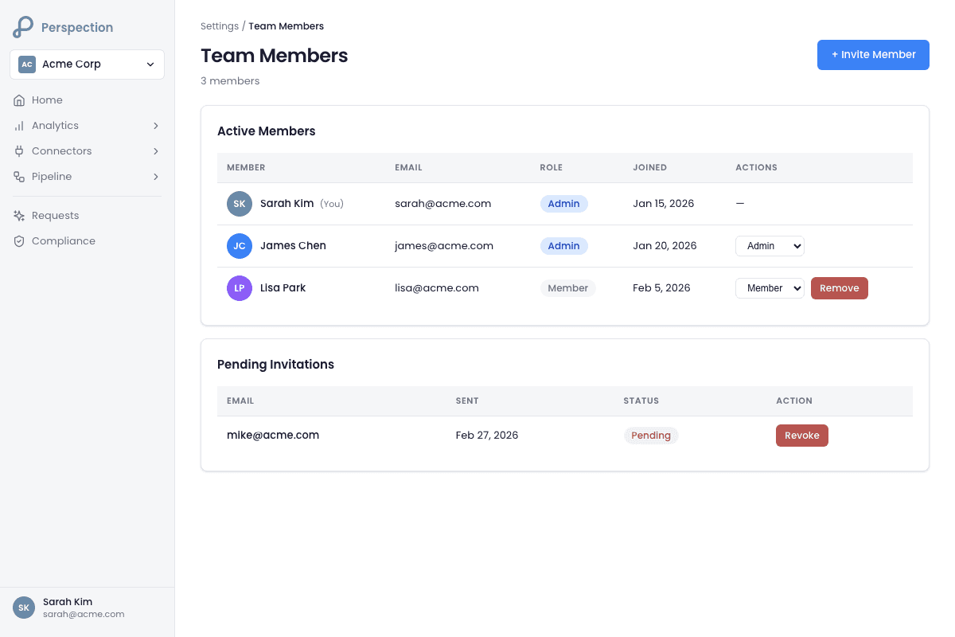
Task: Open the Home icon in sidebar
Action: 19,100
